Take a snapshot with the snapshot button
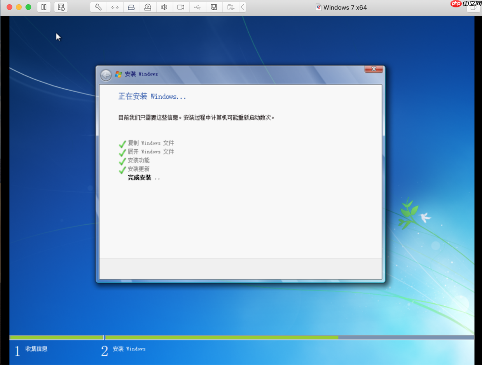Screen dimensions: 482x365 [61, 7]
